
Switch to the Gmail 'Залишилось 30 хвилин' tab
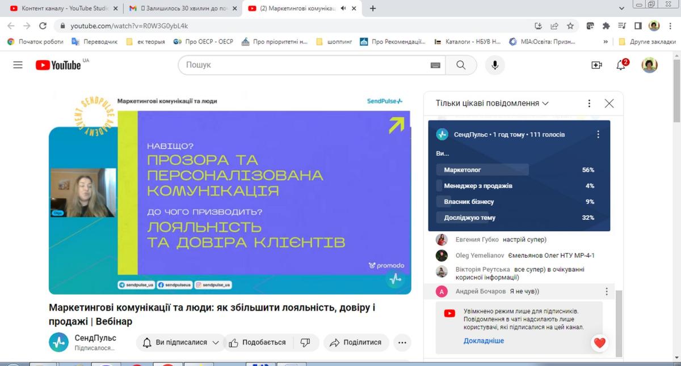click(x=182, y=8)
